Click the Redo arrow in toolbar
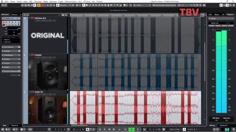This screenshot has height=132, width=236. (6, 5)
